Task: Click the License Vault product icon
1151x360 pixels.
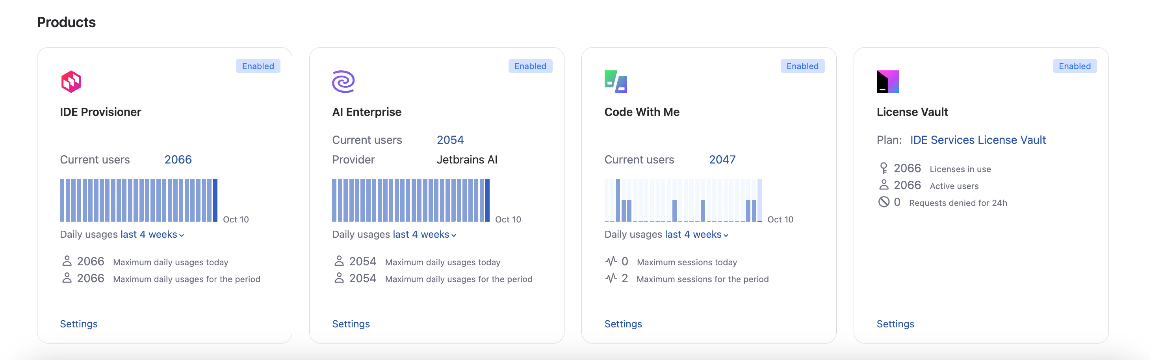Action: [887, 81]
